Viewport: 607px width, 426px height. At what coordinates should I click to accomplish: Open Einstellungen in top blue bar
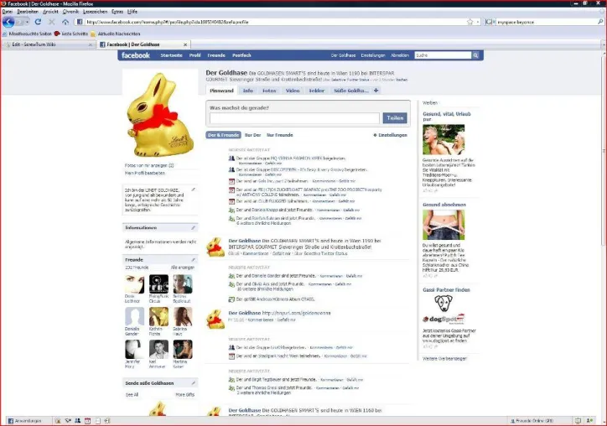tap(373, 55)
